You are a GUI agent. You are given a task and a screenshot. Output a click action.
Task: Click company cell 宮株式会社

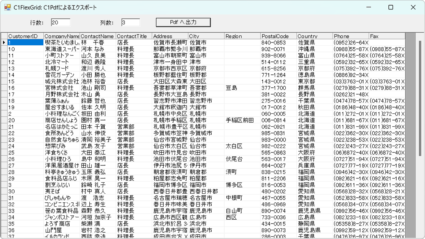click(x=61, y=88)
